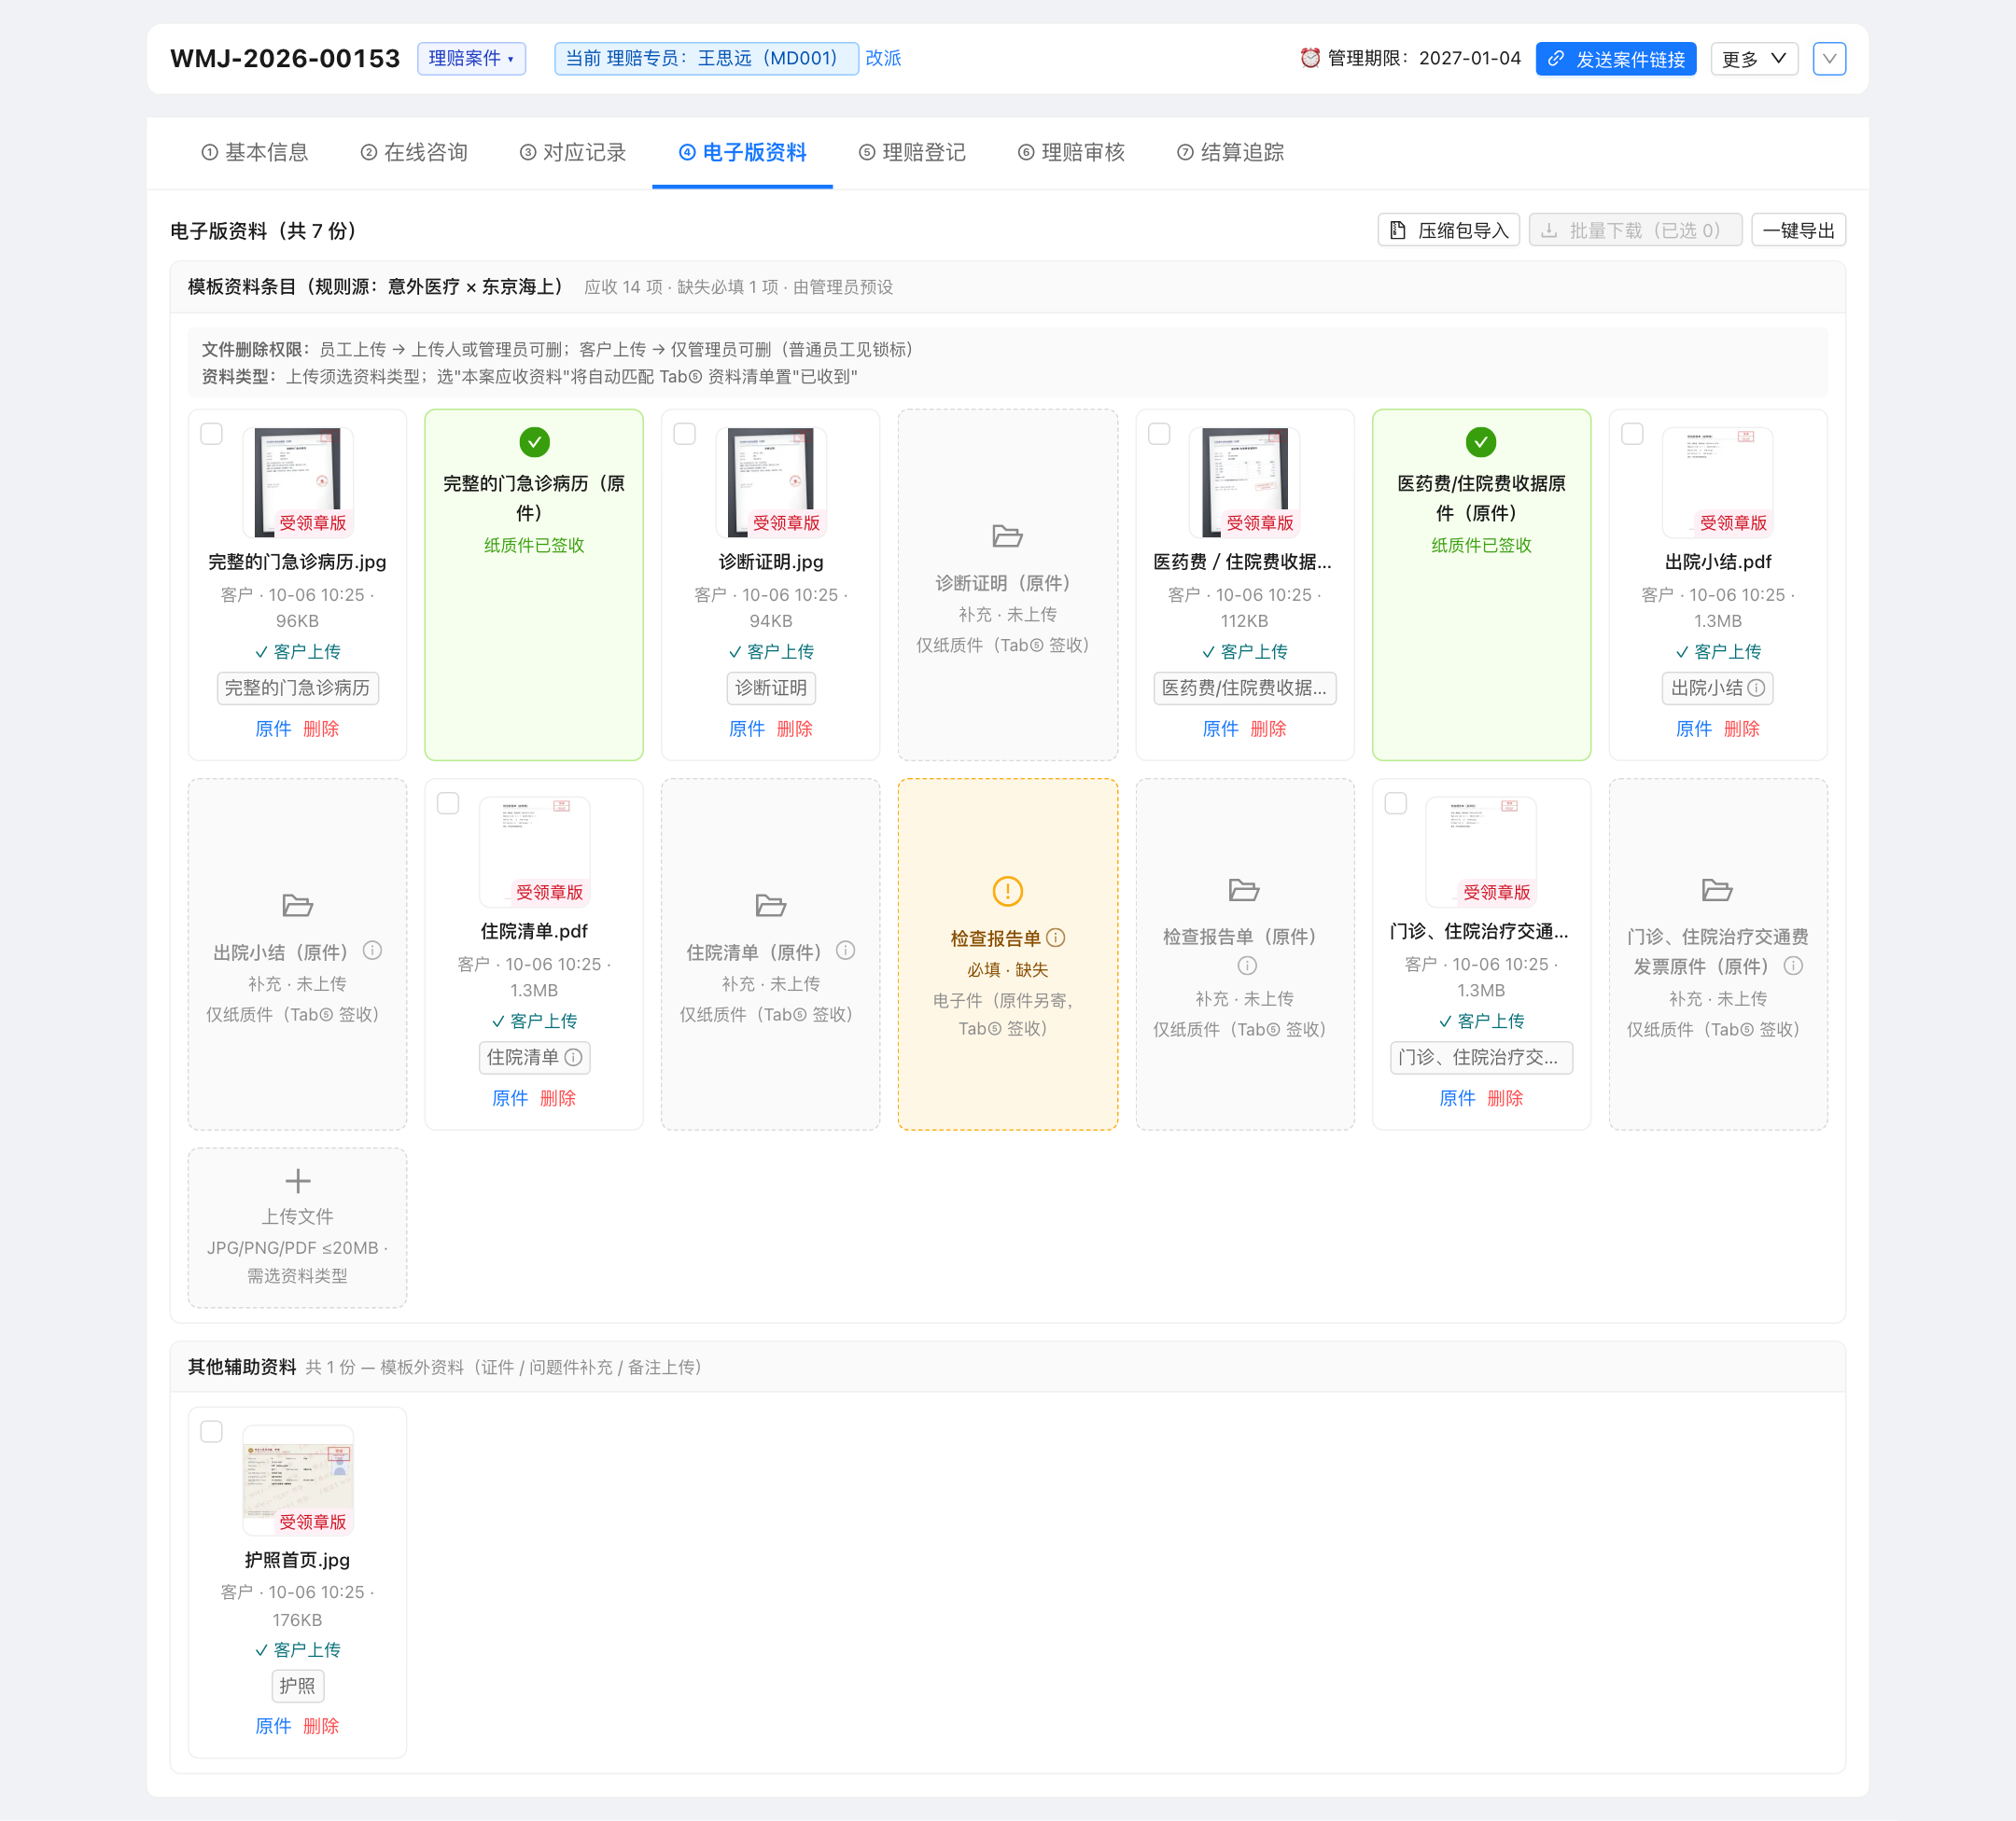Click folder icon in 住院清单（原件） slot
This screenshot has height=1821, width=2016.
tap(771, 906)
